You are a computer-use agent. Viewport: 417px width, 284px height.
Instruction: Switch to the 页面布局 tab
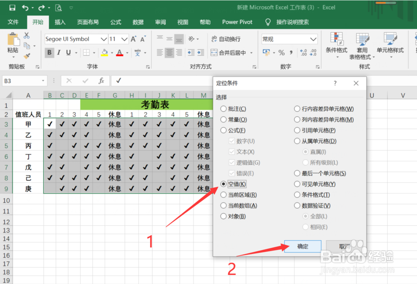pos(88,22)
